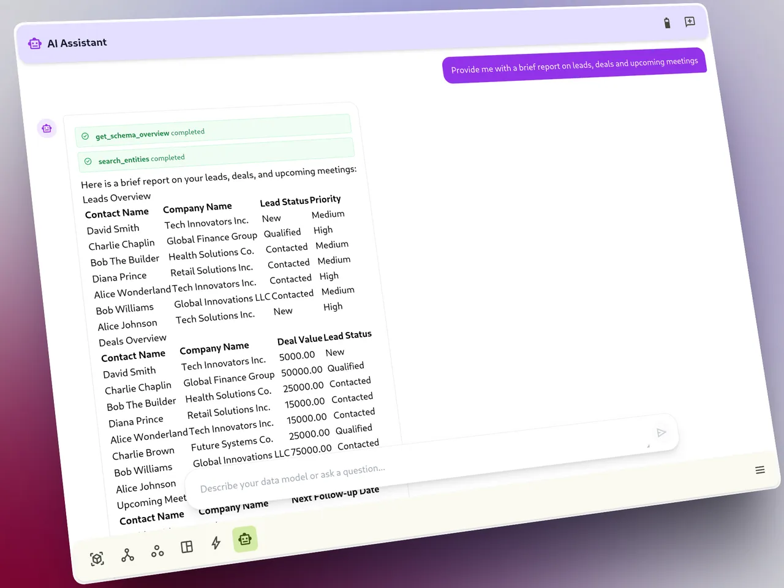Open the hamburger menu at bottom right
The width and height of the screenshot is (784, 588).
[760, 470]
